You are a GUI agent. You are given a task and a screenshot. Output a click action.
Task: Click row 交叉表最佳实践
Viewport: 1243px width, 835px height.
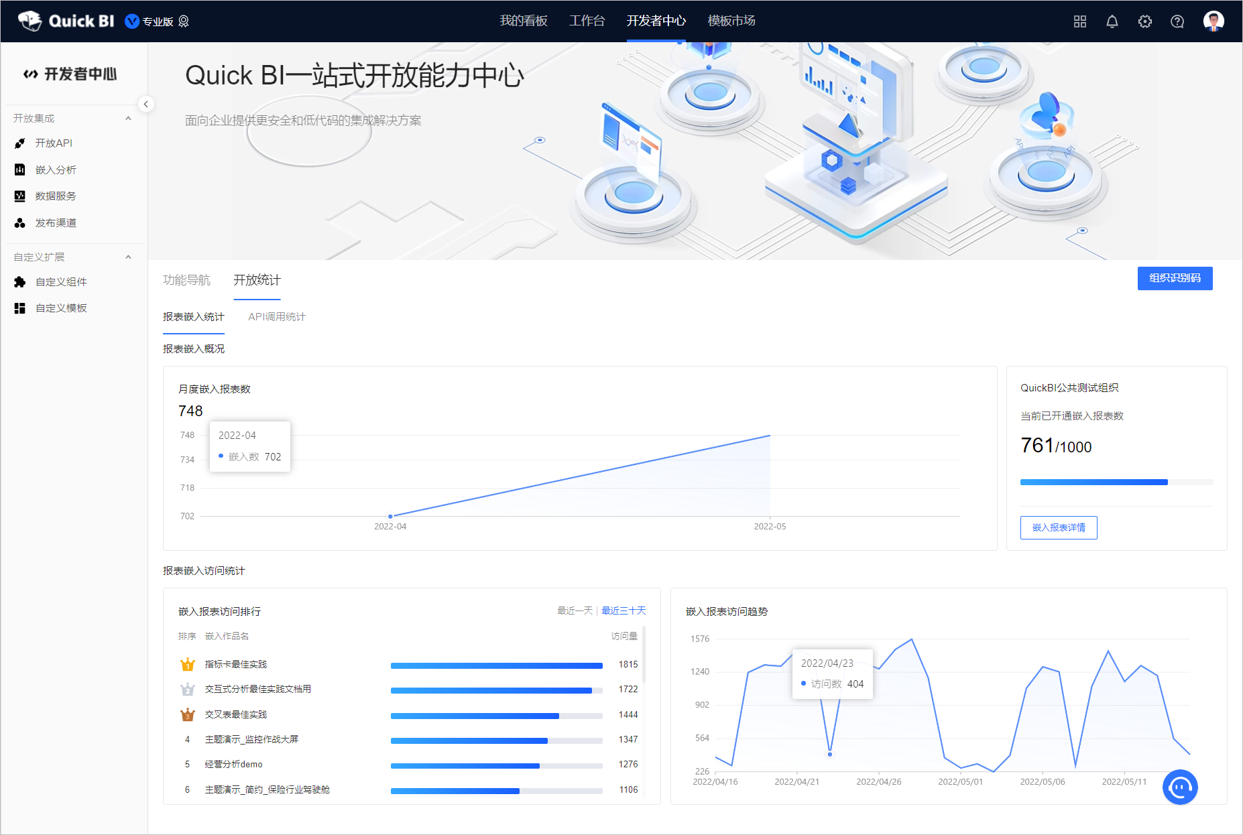tap(409, 714)
